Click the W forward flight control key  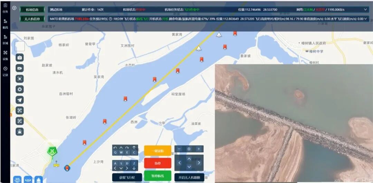[x=121, y=152]
